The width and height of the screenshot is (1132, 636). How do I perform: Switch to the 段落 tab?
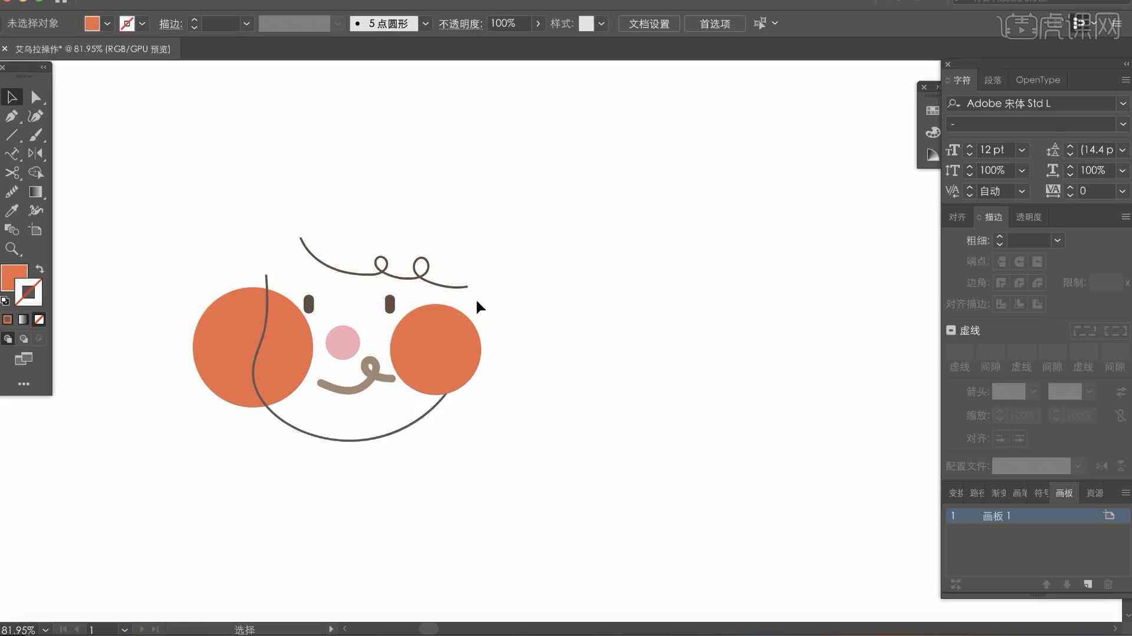click(993, 80)
